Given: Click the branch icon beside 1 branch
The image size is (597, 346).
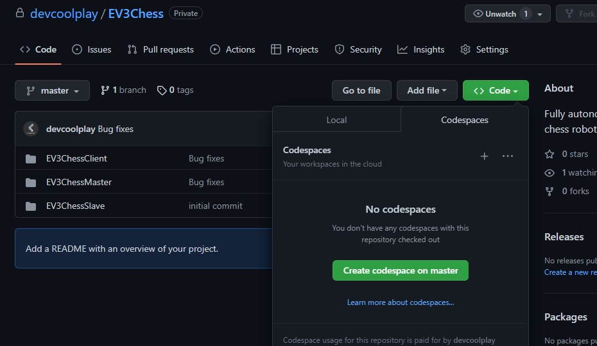Looking at the screenshot, I should (x=105, y=90).
